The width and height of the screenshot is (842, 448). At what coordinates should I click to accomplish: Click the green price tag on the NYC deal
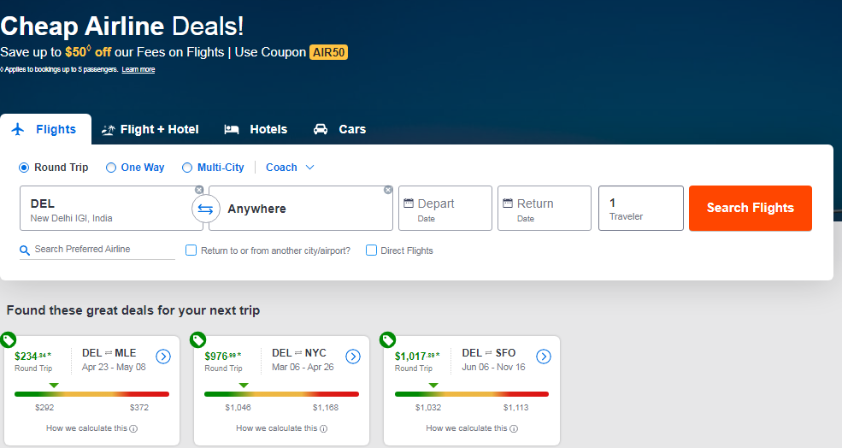pos(197,339)
